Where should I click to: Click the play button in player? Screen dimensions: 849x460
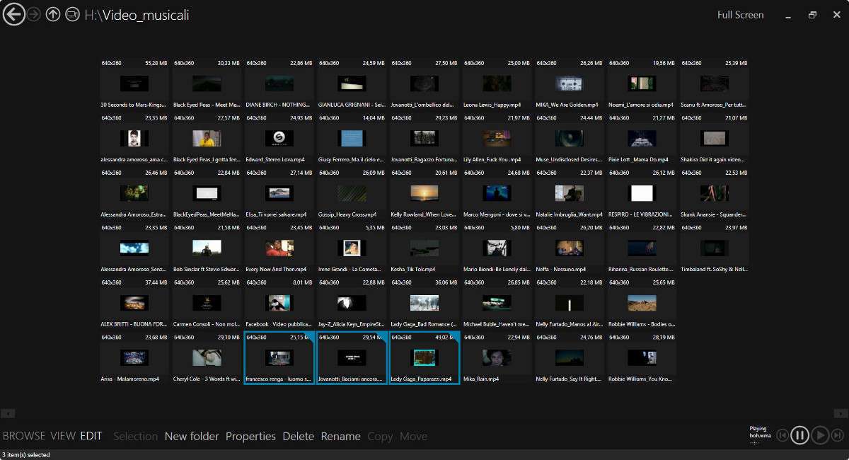820,435
